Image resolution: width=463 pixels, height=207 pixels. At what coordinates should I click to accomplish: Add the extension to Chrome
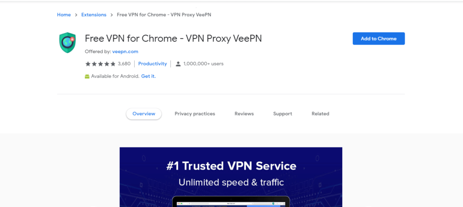point(378,39)
